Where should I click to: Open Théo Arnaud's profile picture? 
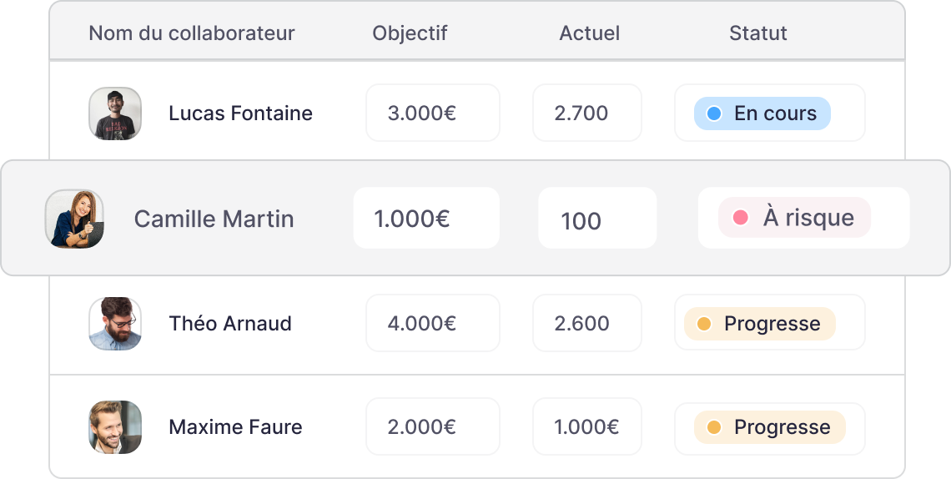tap(115, 323)
